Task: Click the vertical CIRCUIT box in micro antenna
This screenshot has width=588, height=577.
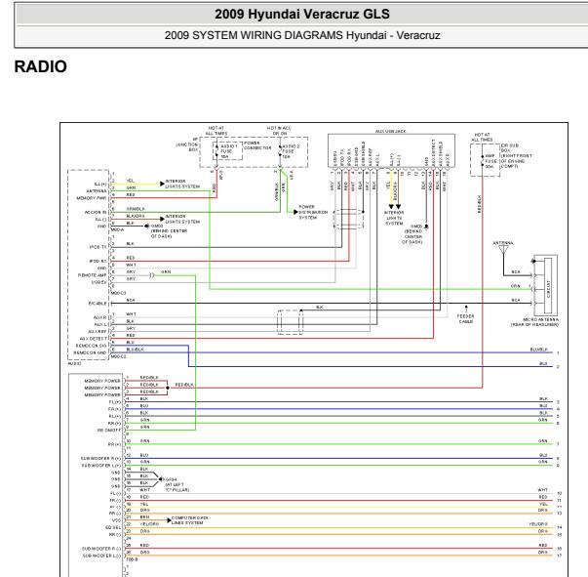Action: tap(548, 286)
